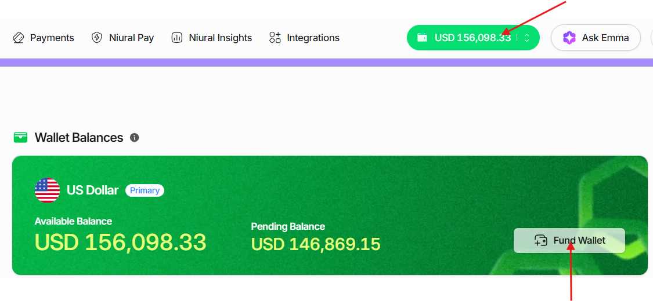Show the Wallet Balances info tooltip
The image size is (653, 301).
(x=135, y=138)
